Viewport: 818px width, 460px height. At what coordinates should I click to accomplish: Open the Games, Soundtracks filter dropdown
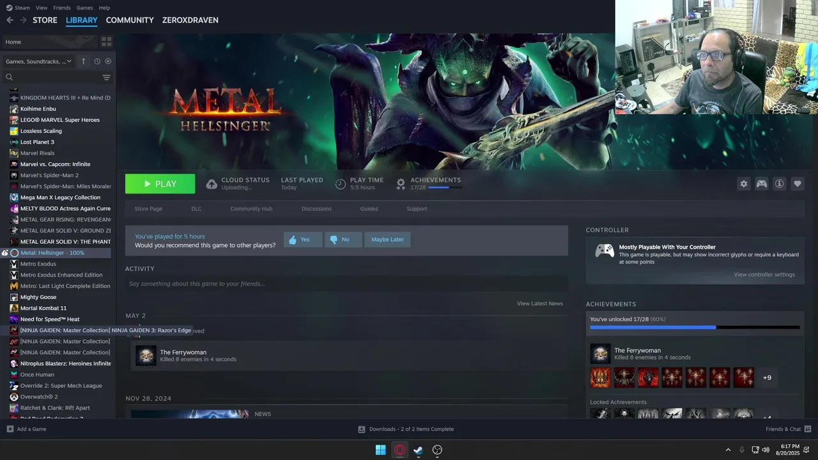pos(39,61)
